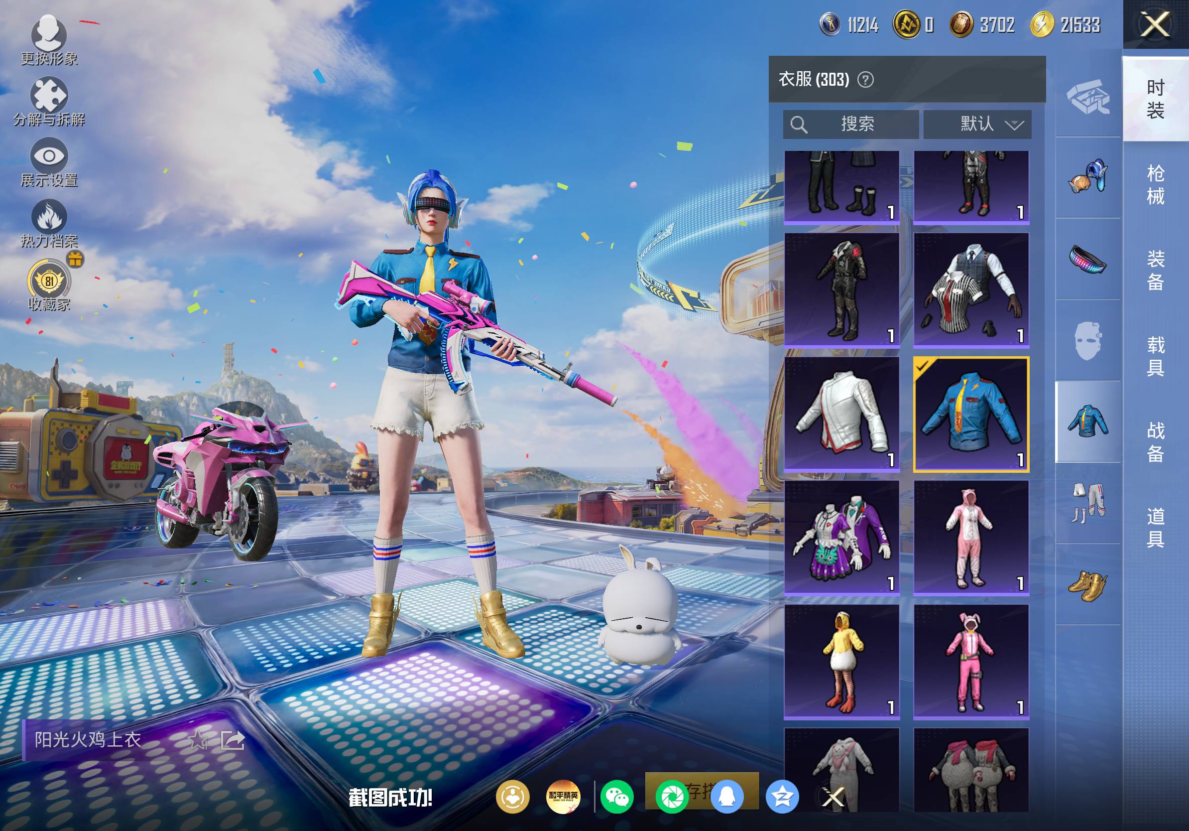Screen dimensions: 1189x831
Task: Select the black and red armored outfit thumbnail
Action: tap(971, 187)
